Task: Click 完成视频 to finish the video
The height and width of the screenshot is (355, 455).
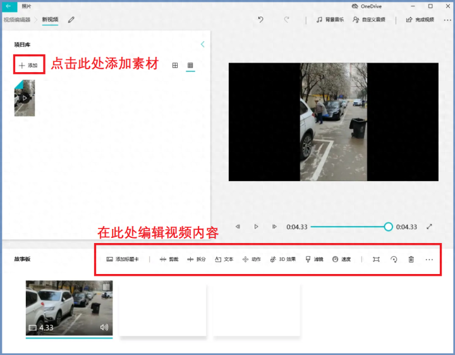Action: tap(420, 20)
